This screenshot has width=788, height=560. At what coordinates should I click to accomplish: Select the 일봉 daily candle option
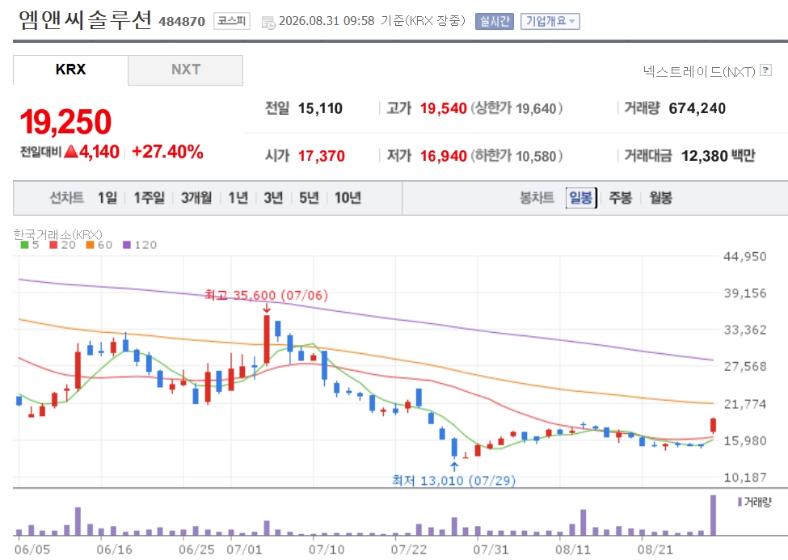click(x=581, y=197)
